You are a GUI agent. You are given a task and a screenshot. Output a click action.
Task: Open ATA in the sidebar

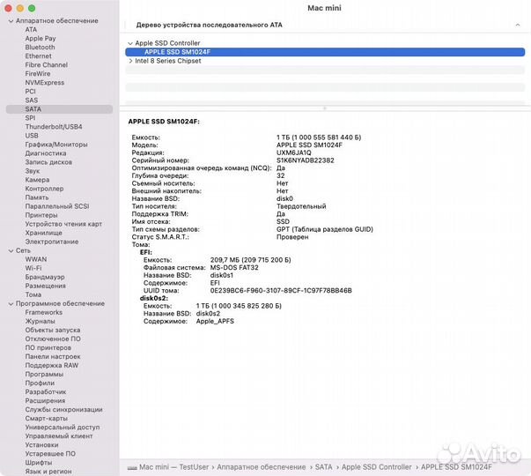click(x=31, y=29)
